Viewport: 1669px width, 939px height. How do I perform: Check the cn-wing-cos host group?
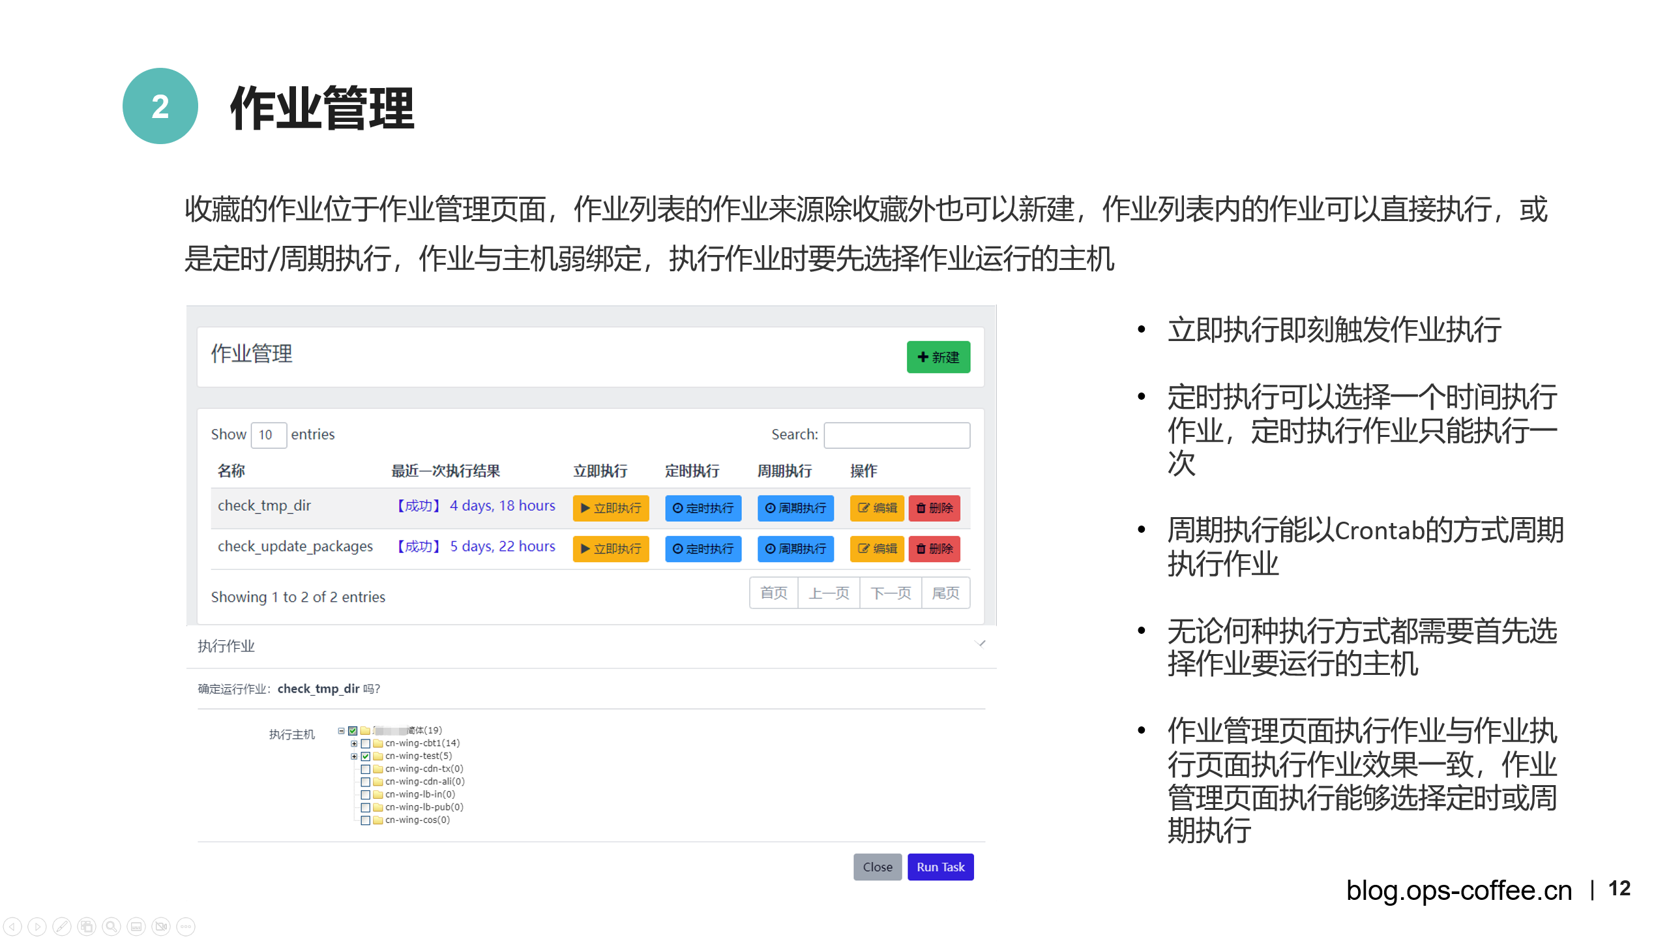366,820
